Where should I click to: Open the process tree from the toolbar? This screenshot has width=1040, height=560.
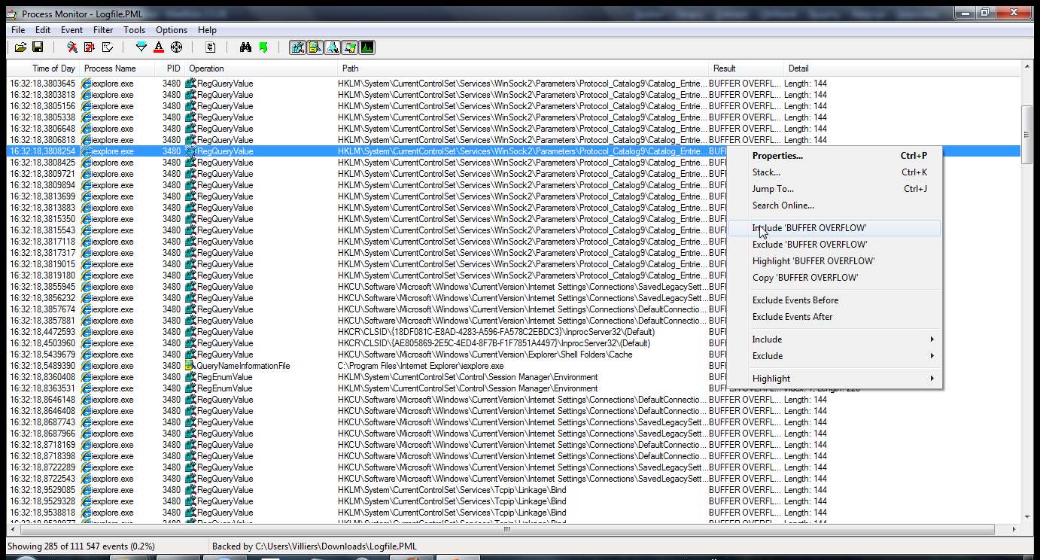pyautogui.click(x=211, y=47)
